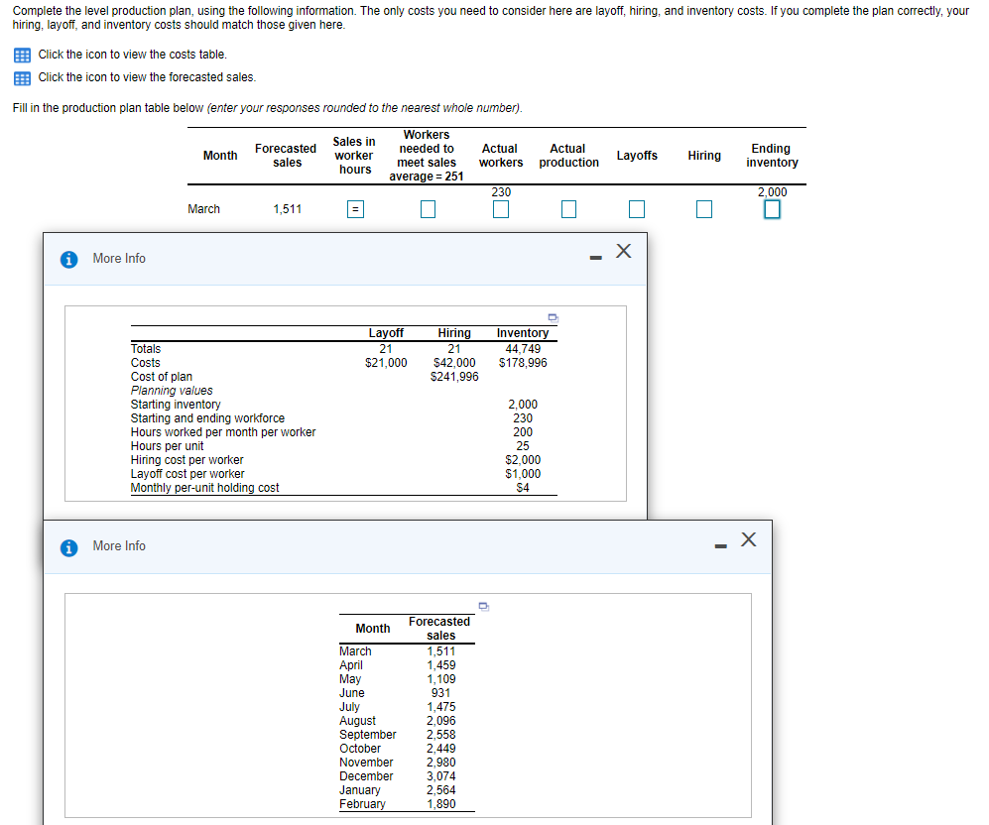
Task: Pop out the forecasted sales table
Action: tap(483, 605)
